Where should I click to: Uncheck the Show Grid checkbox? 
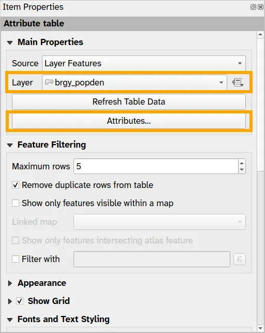coord(20,301)
